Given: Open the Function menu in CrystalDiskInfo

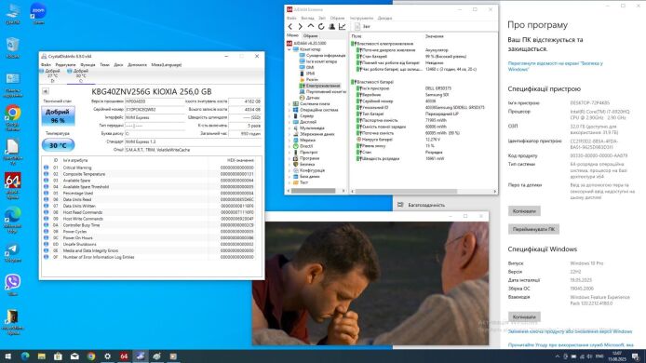Looking at the screenshot, I should (87, 65).
